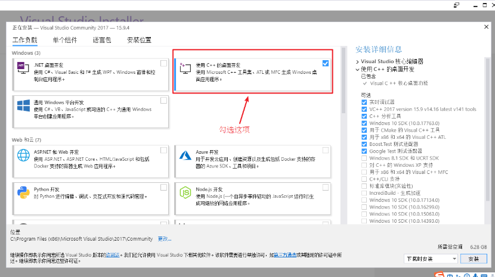Image resolution: width=495 pixels, height=277 pixels.
Task: Click the ASP.NET and Web globe icon
Action: point(23,155)
